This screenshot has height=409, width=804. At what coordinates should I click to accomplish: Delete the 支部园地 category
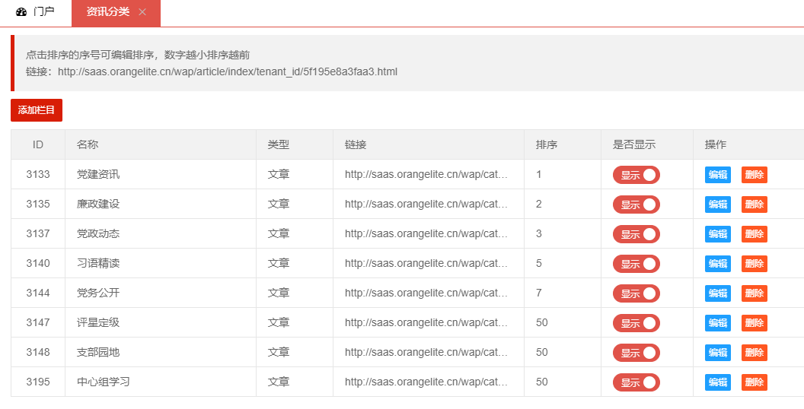coord(754,353)
